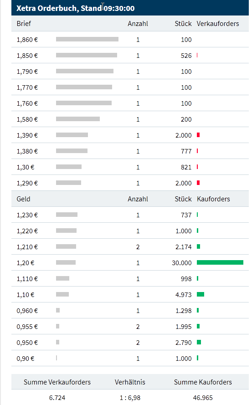The height and width of the screenshot is (405, 252).
Task: Click the Verkauforders column header
Action: [218, 24]
